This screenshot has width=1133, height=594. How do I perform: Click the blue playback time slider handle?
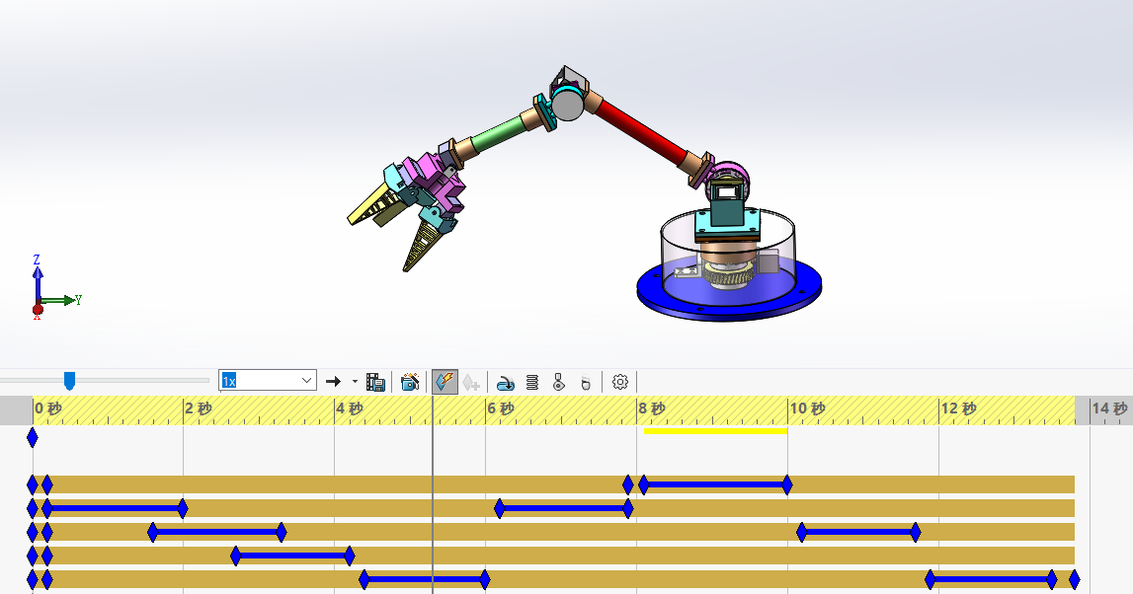[69, 380]
